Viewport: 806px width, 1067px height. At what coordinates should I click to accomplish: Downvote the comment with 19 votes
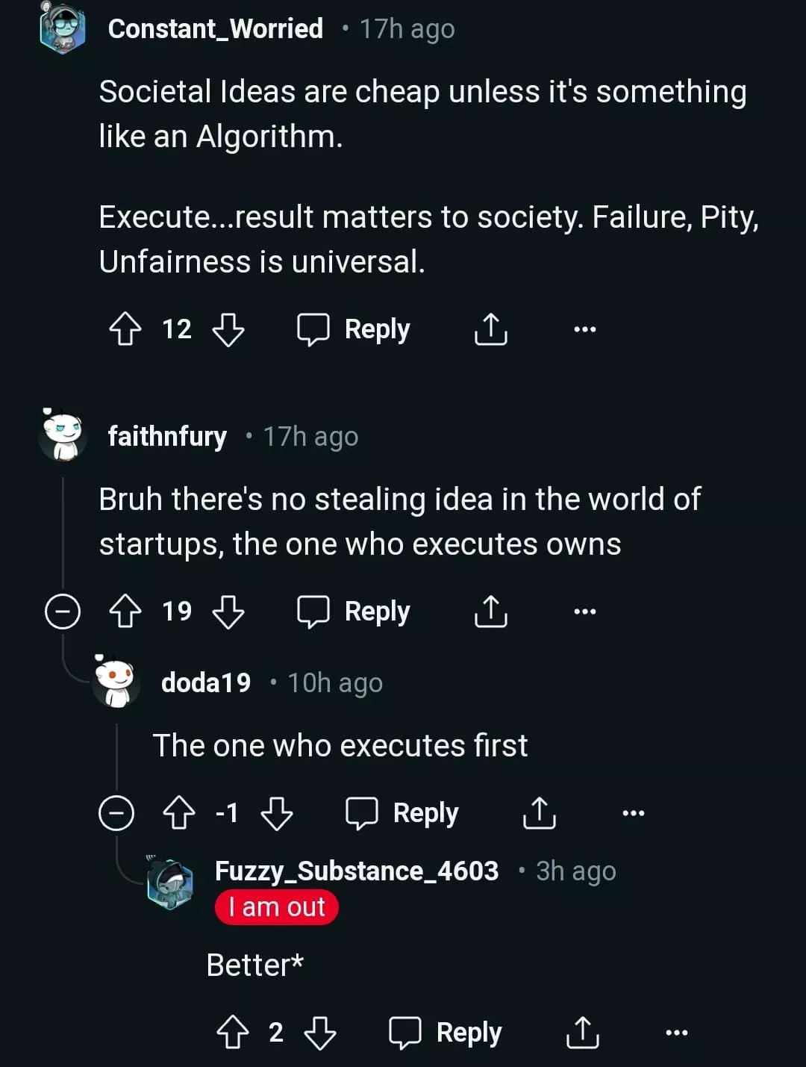pos(228,612)
